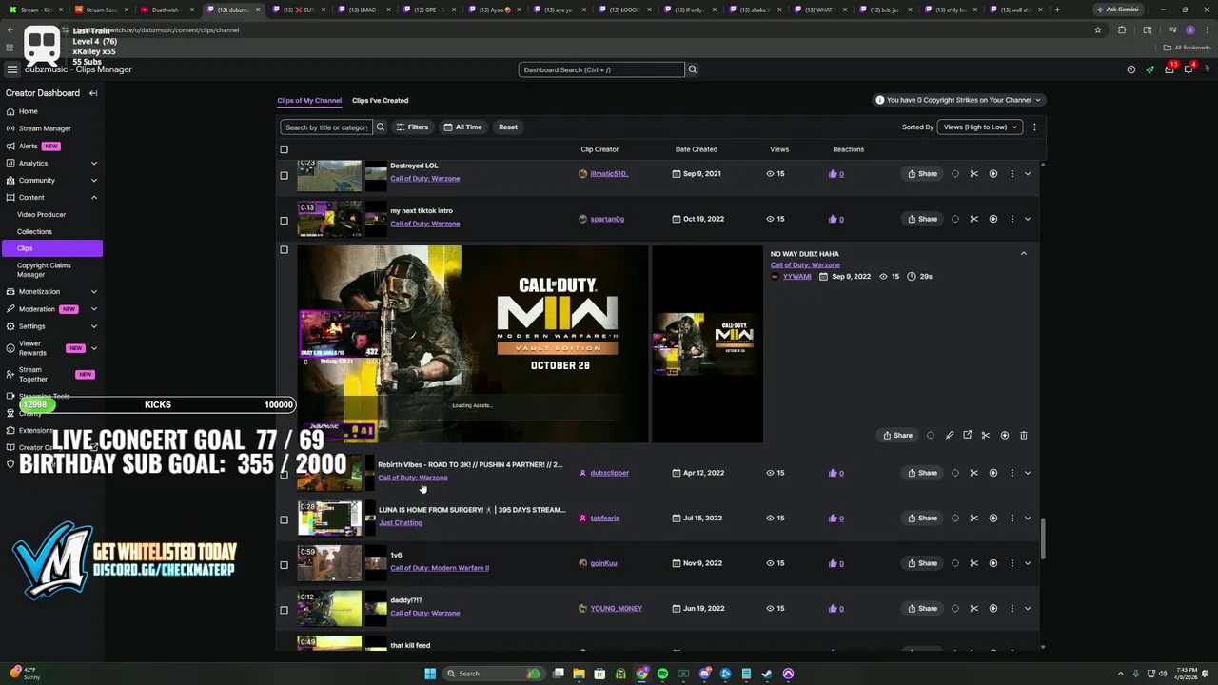Open the All Time date filter
The height and width of the screenshot is (685, 1218).
pyautogui.click(x=463, y=127)
